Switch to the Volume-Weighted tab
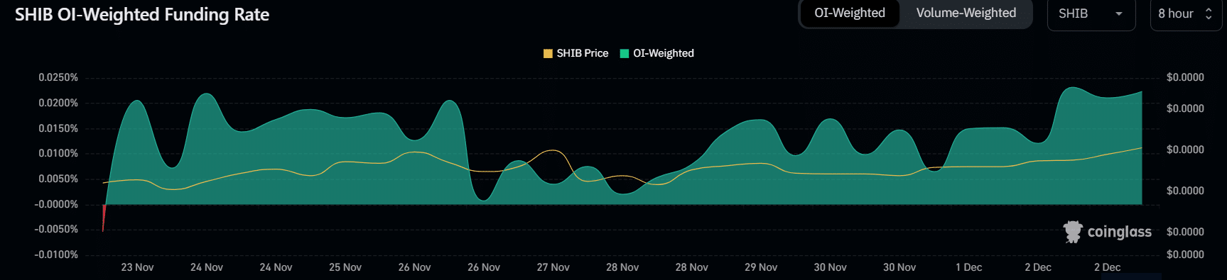1227x280 pixels. (x=966, y=13)
